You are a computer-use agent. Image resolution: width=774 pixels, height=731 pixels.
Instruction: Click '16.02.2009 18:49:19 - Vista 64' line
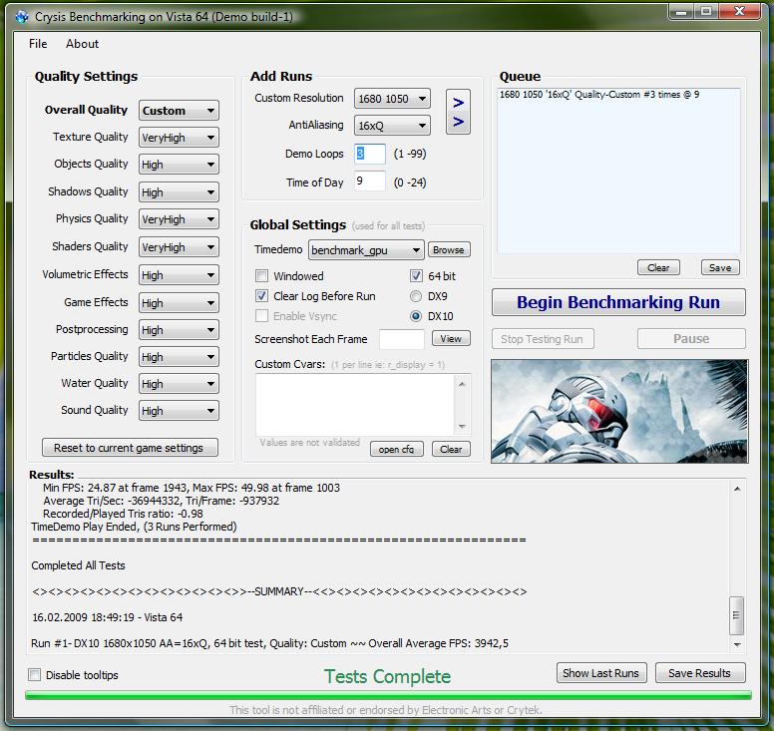click(108, 617)
